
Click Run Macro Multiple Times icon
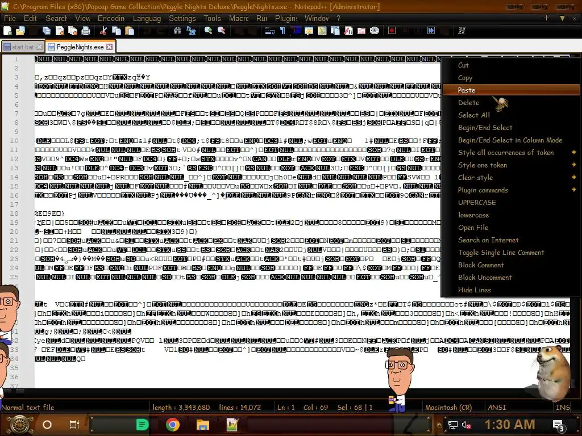pyautogui.click(x=431, y=31)
